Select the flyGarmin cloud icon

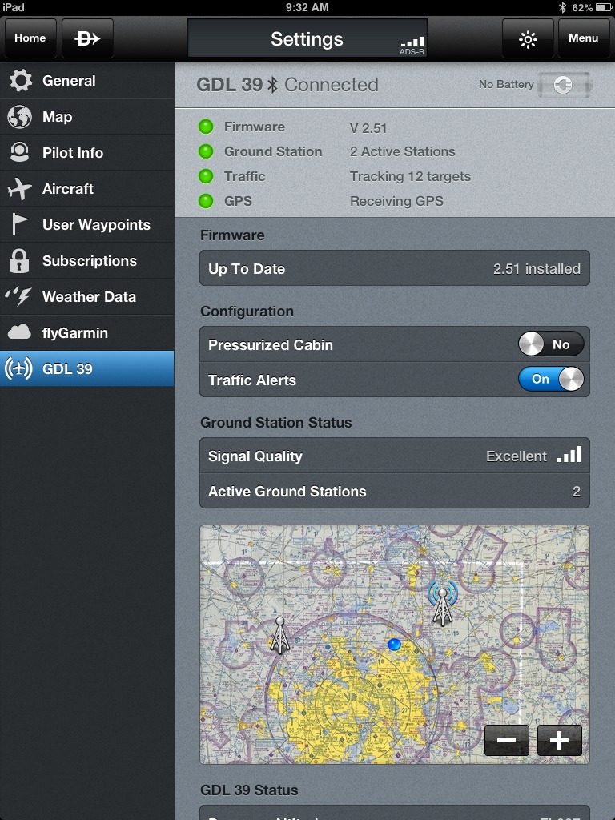point(19,332)
